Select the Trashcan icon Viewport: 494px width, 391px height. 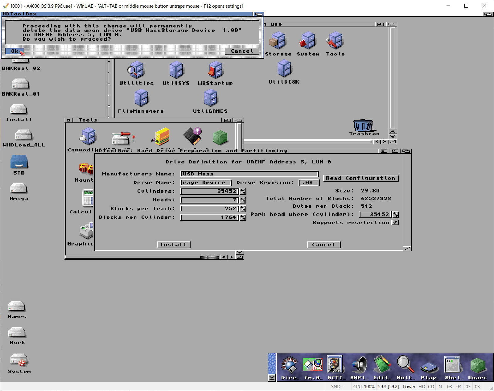363,126
